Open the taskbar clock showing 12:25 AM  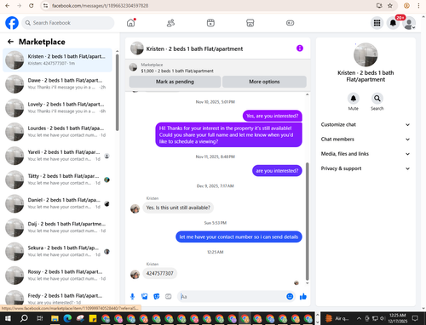397,318
